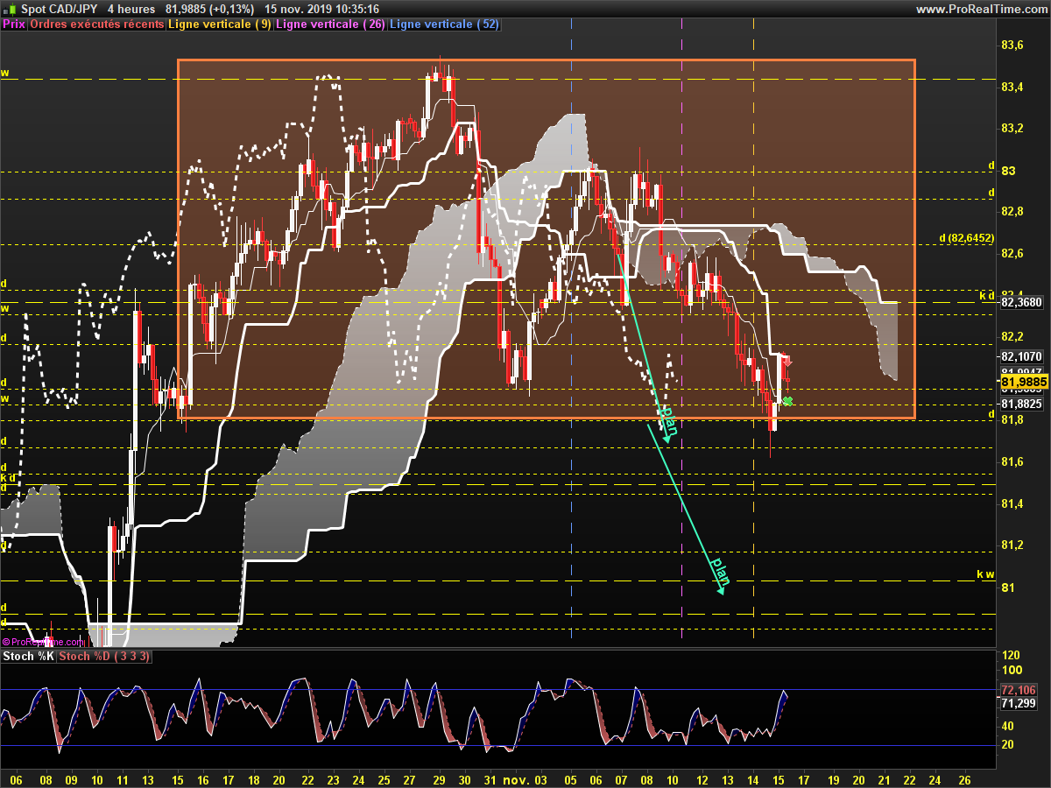1051x788 pixels.
Task: Click the 4 heures timeframe in the title
Action: click(131, 9)
